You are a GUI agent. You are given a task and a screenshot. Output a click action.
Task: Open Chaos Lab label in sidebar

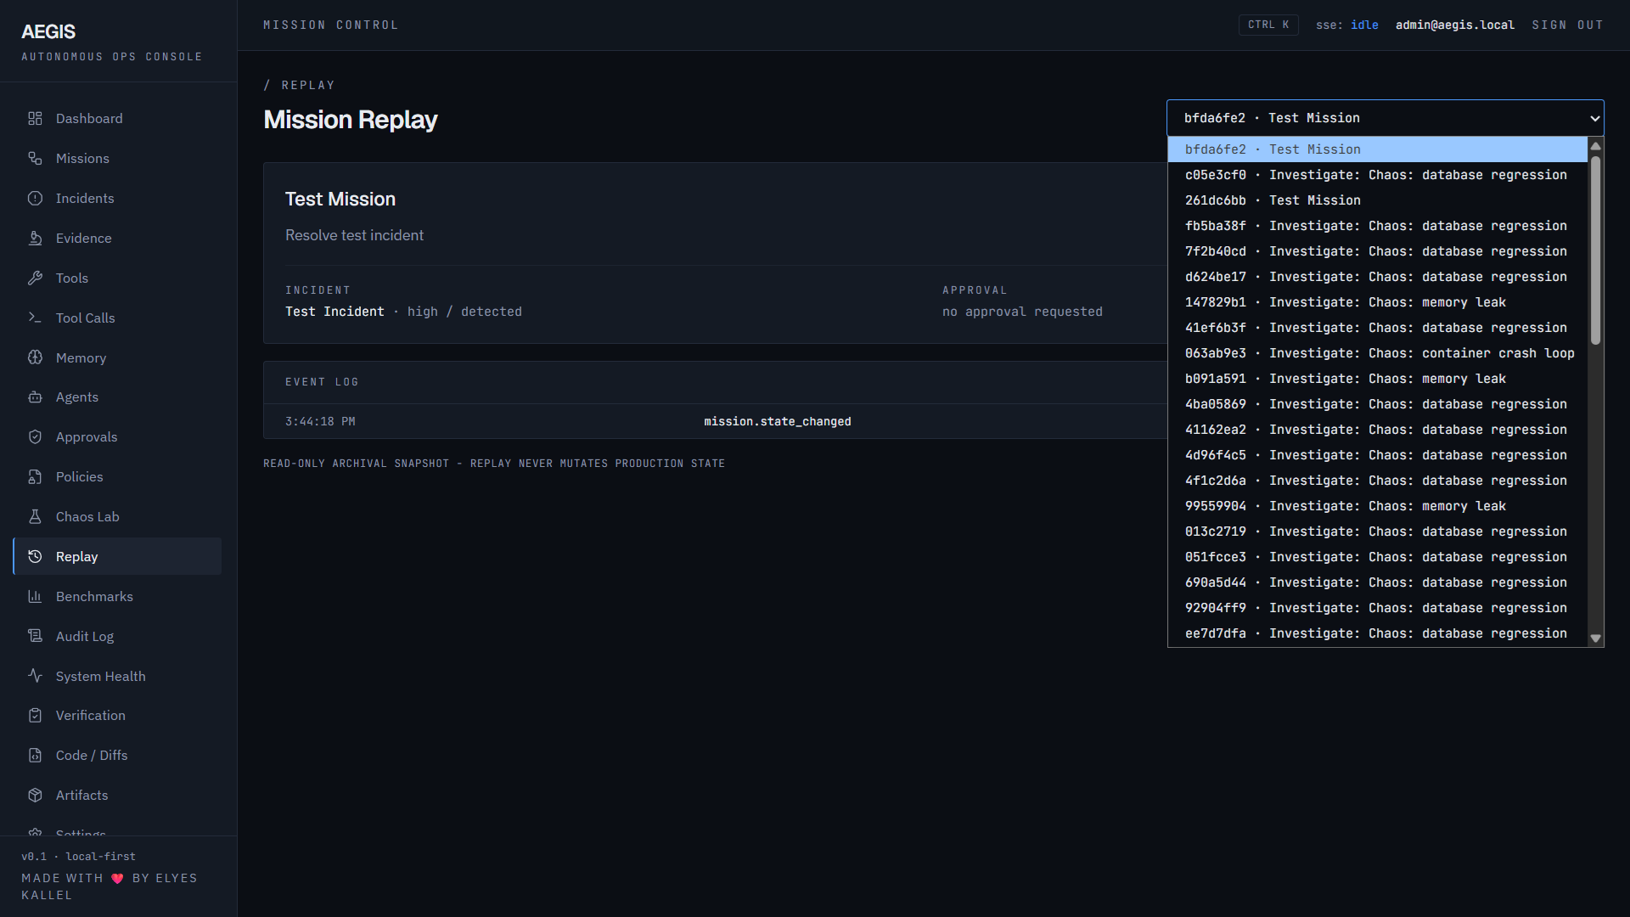(87, 517)
